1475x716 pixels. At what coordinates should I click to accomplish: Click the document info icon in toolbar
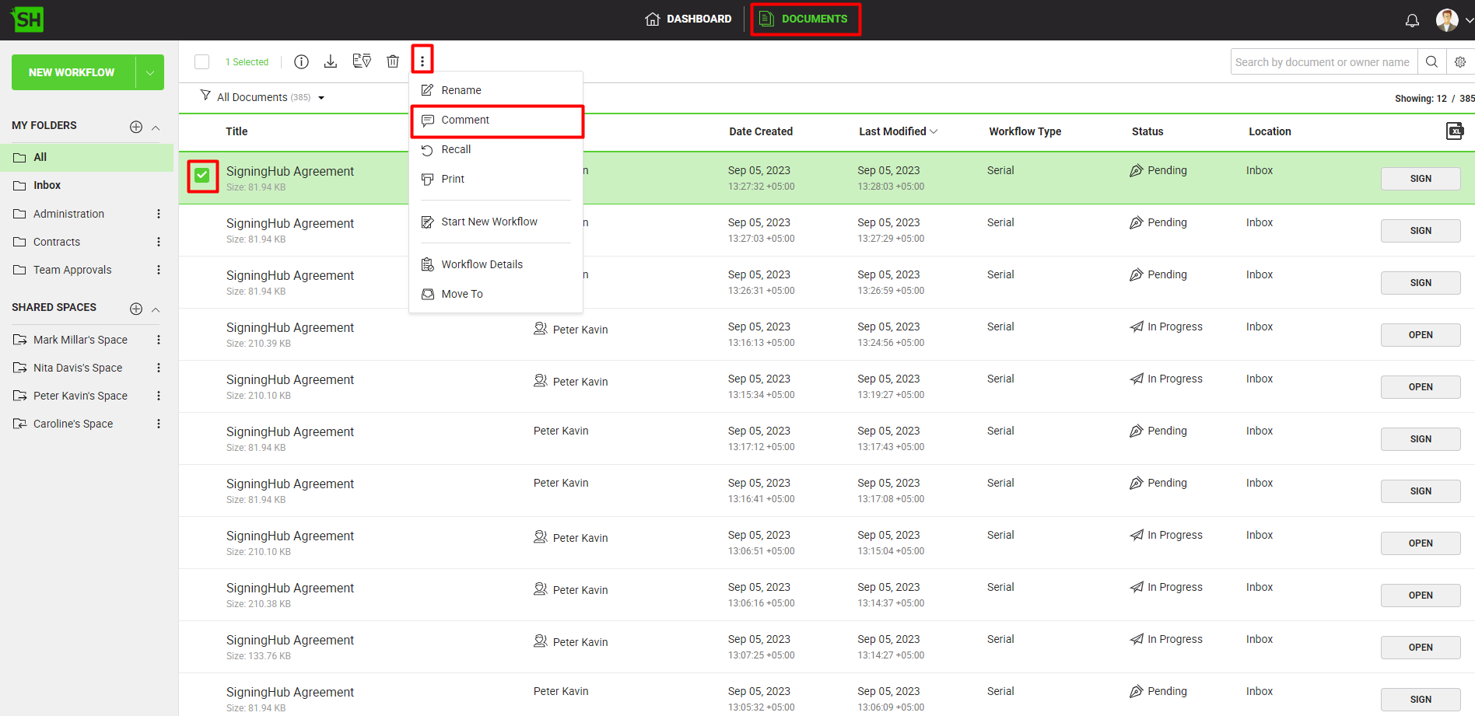coord(301,61)
